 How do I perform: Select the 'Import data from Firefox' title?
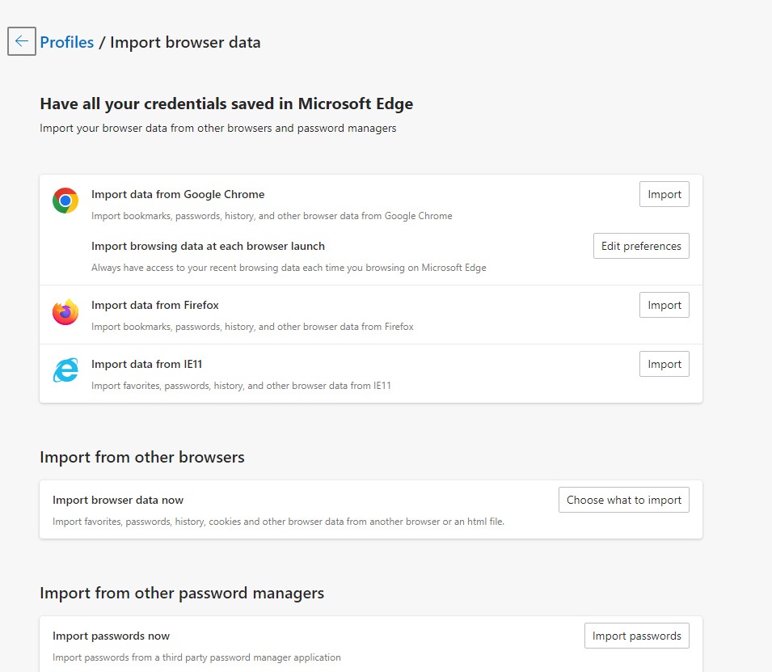[x=155, y=306]
